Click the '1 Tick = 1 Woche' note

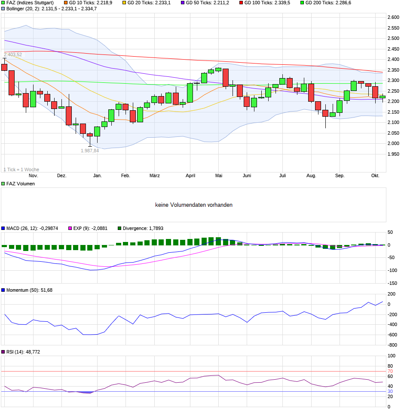point(21,169)
